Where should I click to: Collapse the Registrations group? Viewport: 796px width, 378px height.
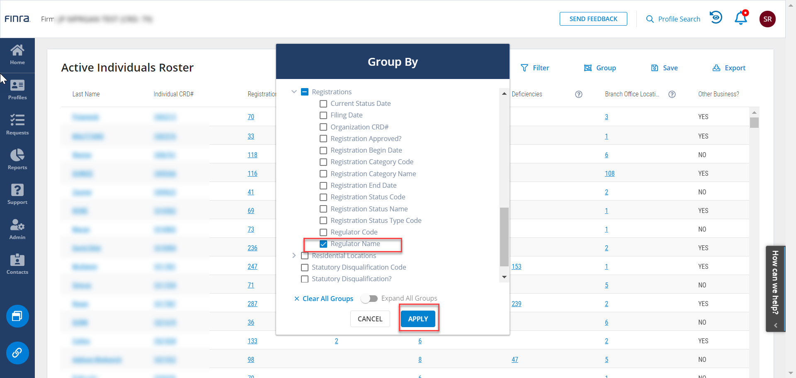[x=294, y=92]
